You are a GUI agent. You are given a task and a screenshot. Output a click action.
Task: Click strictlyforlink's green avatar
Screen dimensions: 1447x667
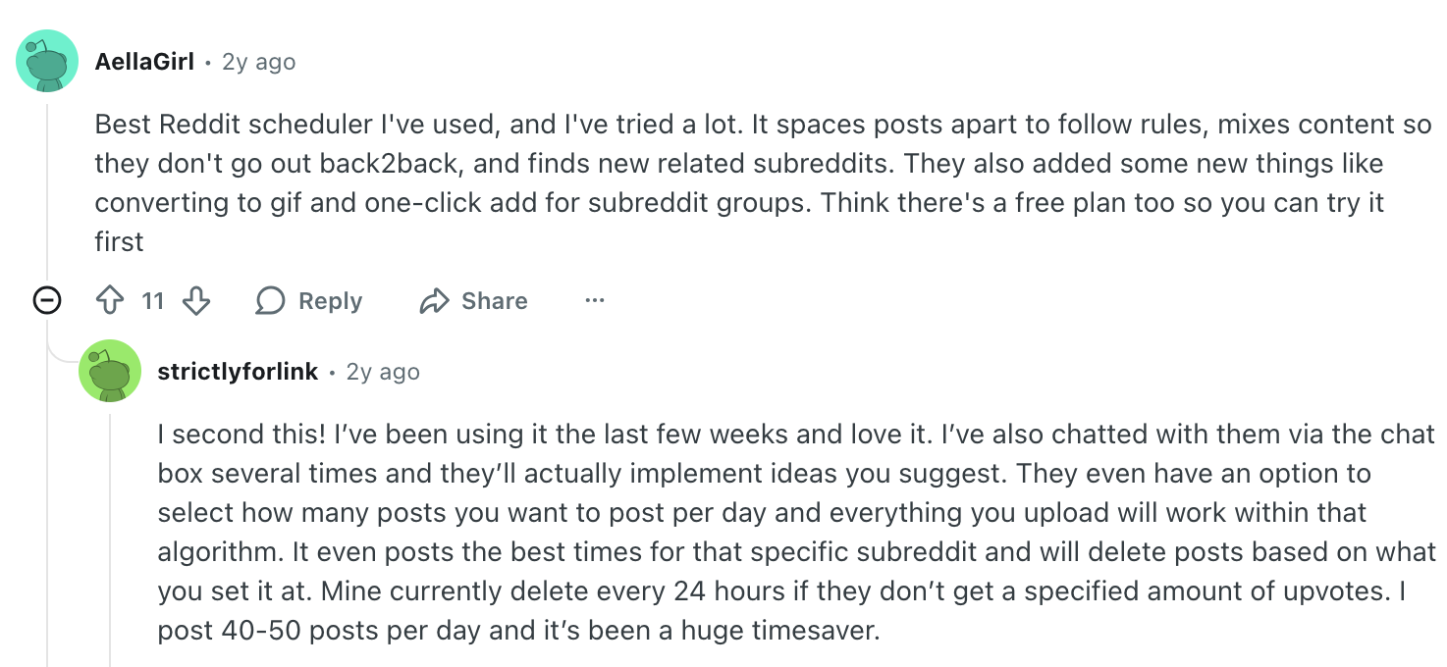(x=110, y=371)
